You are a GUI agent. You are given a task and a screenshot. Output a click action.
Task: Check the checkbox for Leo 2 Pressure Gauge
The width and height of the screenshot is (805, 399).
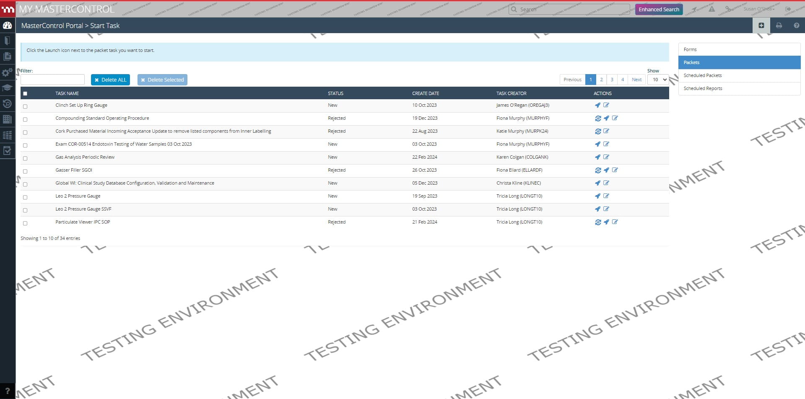coord(25,197)
